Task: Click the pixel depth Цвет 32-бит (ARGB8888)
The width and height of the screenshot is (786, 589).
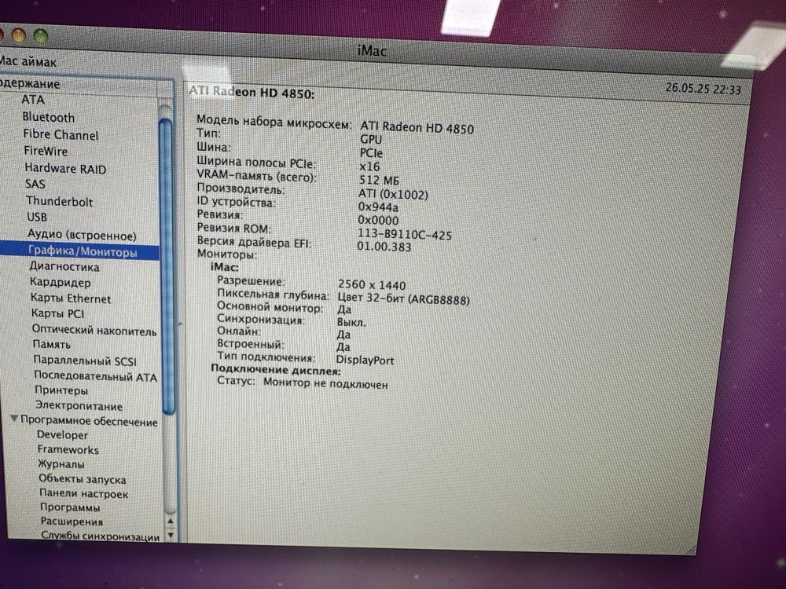Action: coord(403,299)
